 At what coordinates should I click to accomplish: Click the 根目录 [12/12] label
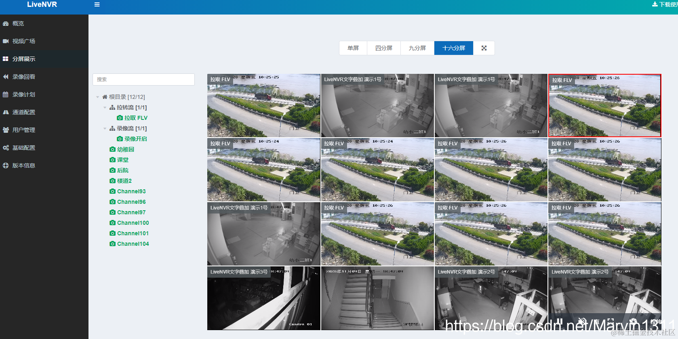127,97
